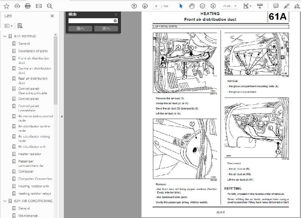Click the cloud upload icon
The height and width of the screenshot is (218, 301).
click(x=17, y=6)
